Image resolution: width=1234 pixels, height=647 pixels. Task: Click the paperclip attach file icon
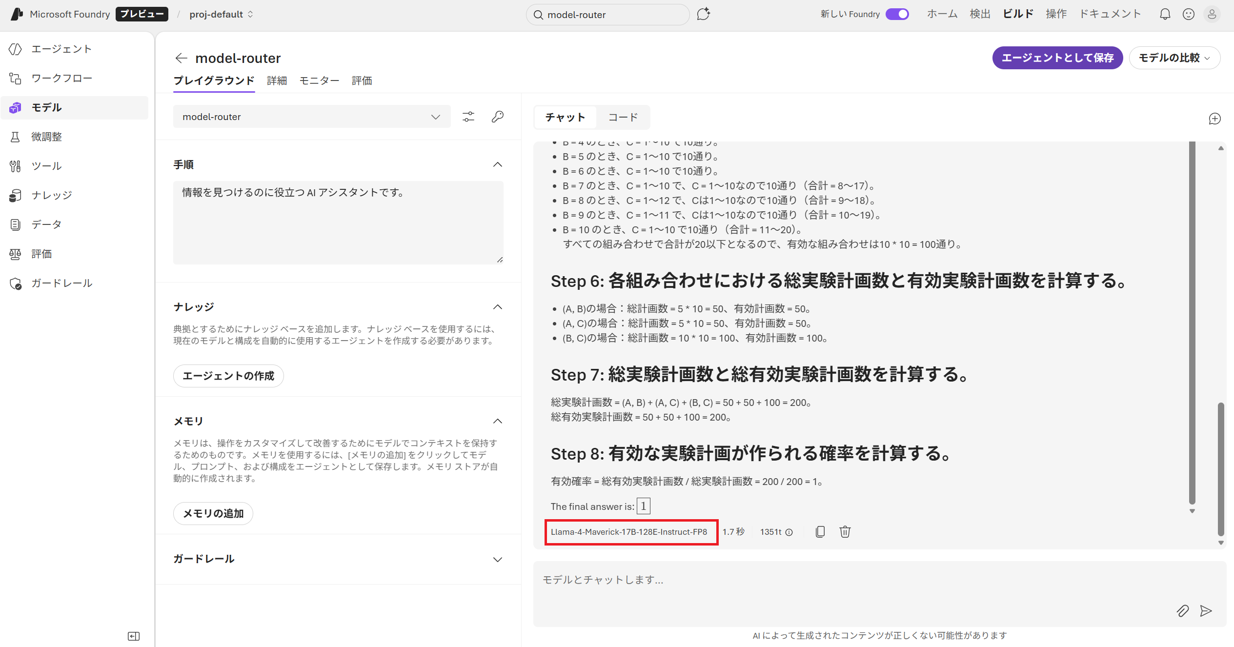point(1182,611)
